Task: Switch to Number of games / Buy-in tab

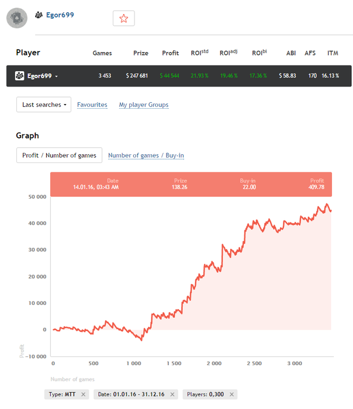Action: coord(146,155)
